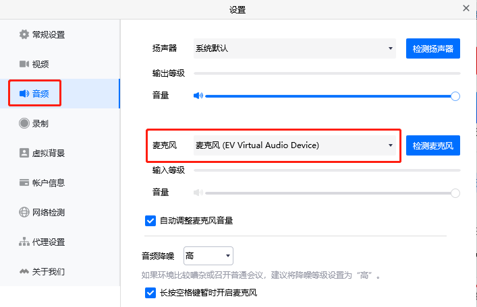
Task: Open the 扬声器 系统默认 dropdown
Action: pyautogui.click(x=294, y=48)
